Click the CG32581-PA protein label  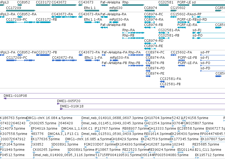coord(171,79)
